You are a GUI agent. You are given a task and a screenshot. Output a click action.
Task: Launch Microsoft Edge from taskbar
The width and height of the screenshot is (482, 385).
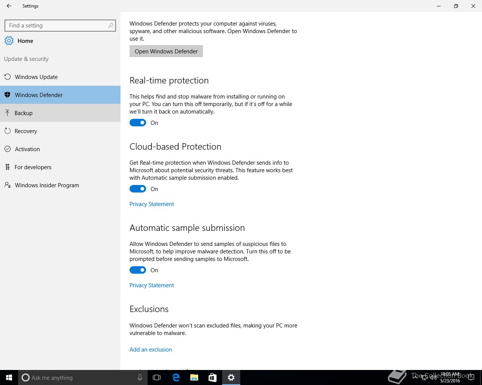coord(176,377)
